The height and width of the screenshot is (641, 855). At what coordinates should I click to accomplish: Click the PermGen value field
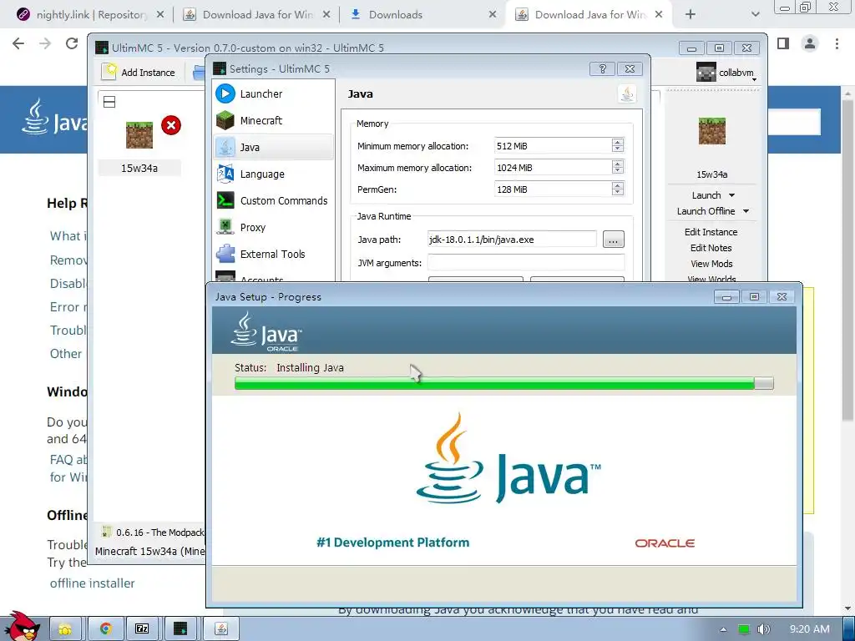[x=553, y=189]
